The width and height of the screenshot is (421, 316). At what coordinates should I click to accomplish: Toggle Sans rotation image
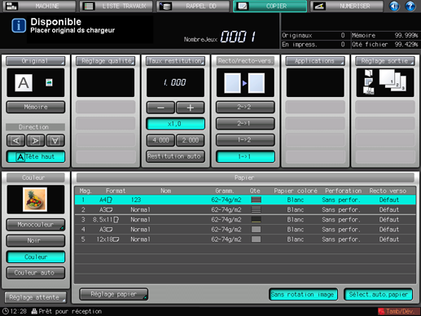click(303, 294)
